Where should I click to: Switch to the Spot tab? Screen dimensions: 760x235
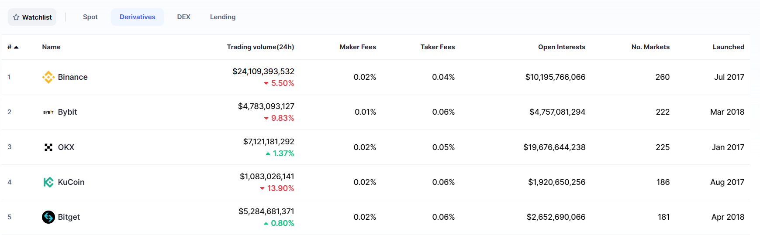pyautogui.click(x=90, y=17)
